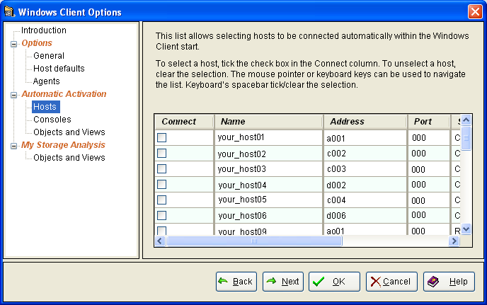Image resolution: width=487 pixels, height=305 pixels.
Task: Click the horizontal scroll left arrow
Action: click(x=160, y=241)
